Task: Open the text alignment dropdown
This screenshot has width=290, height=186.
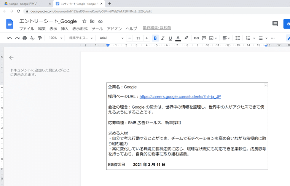Action: (x=226, y=38)
